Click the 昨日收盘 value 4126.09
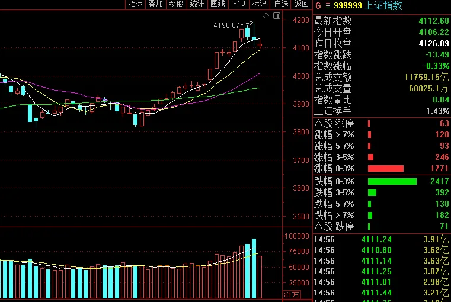The image size is (451, 302). pos(434,43)
